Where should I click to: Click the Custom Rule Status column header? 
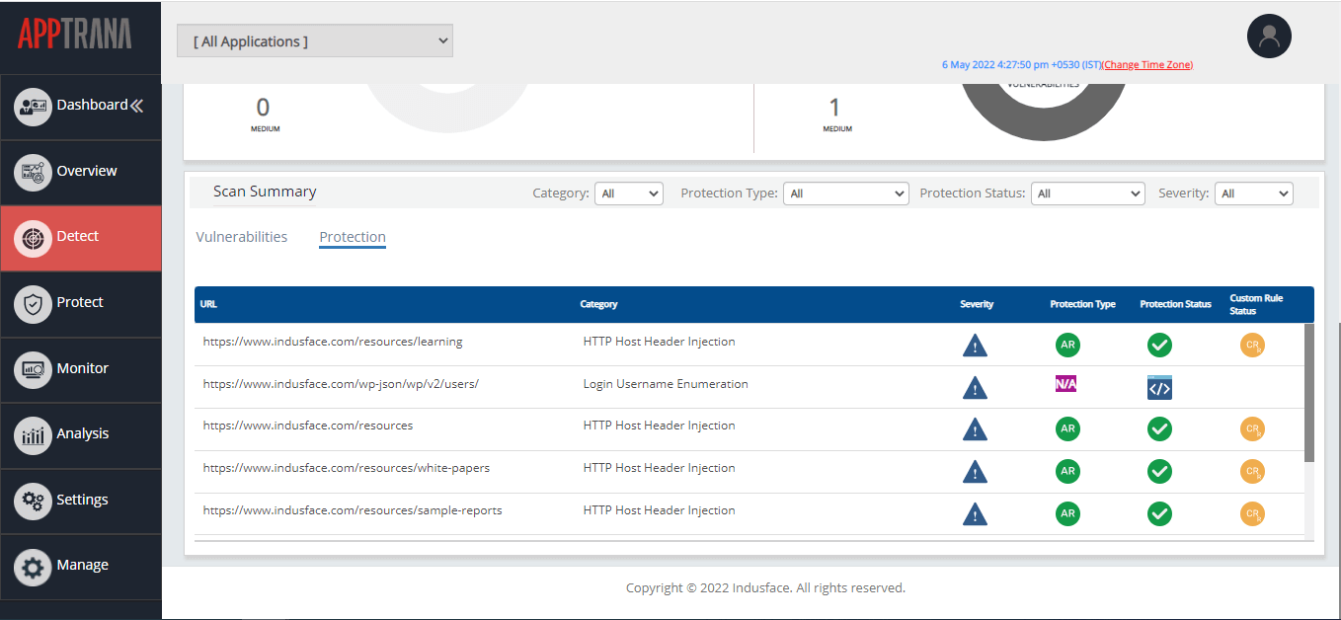point(1256,304)
